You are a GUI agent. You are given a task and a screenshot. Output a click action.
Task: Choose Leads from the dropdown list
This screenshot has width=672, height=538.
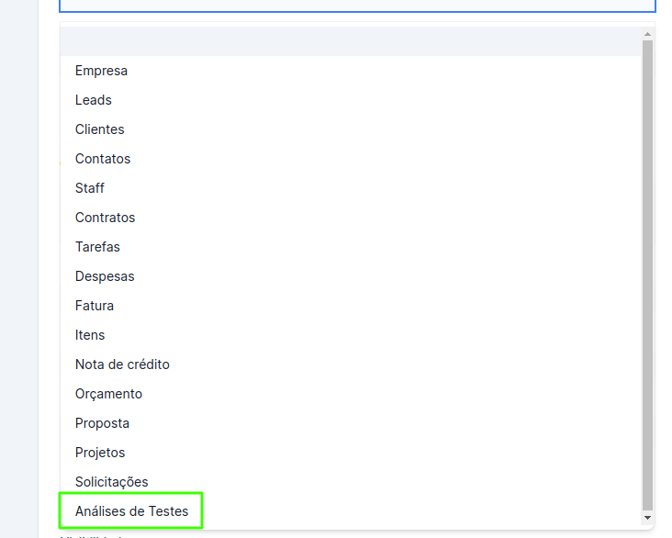click(x=94, y=100)
